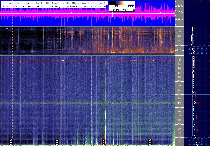Click the 70 Hz frequency axis label
Viewport: 210px width, 146px height.
tap(179, 86)
